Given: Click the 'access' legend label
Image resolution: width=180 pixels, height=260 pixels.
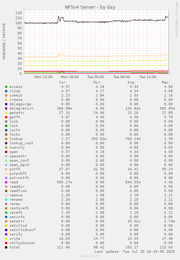Looking at the screenshot, I should coord(16,87).
